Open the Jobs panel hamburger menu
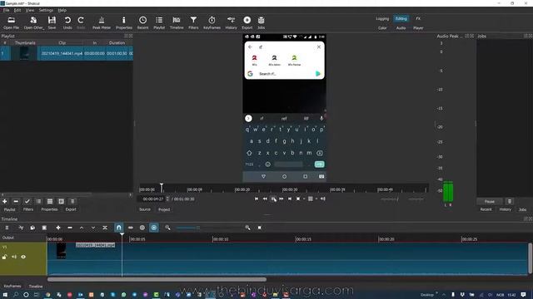The height and width of the screenshot is (299, 533). (510, 201)
